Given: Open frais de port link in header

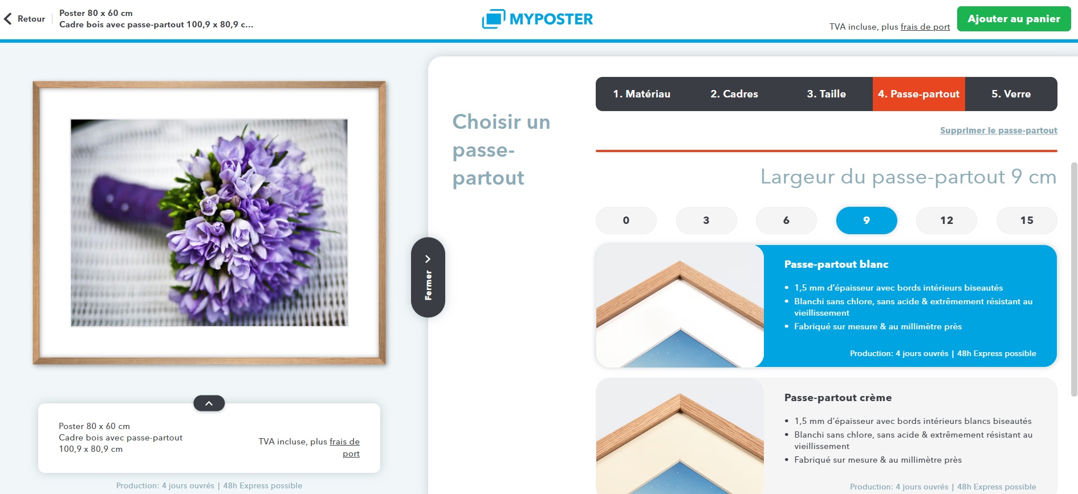Looking at the screenshot, I should point(925,27).
